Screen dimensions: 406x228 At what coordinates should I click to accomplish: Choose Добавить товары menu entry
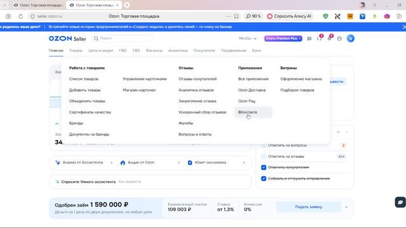coord(84,90)
